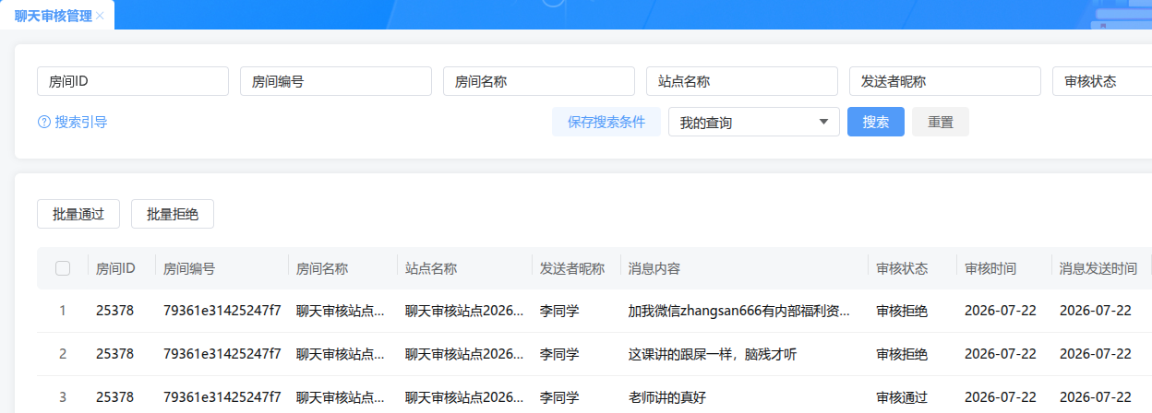Click the question mark icon beside 搜索引导
The width and height of the screenshot is (1152, 413).
tap(43, 122)
